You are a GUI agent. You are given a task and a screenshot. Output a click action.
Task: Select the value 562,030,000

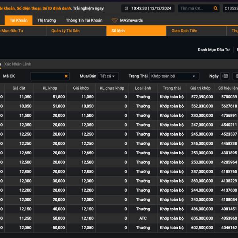click(202, 106)
